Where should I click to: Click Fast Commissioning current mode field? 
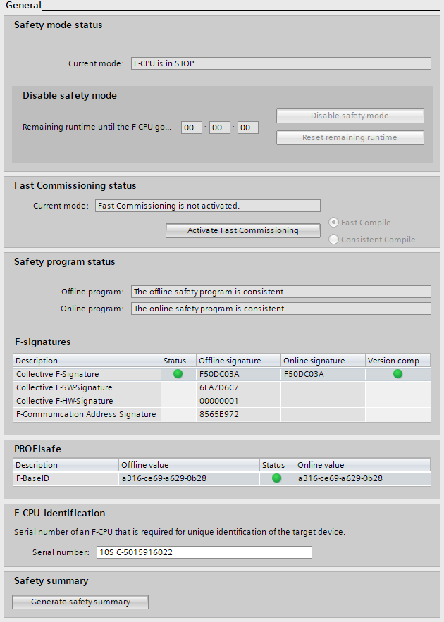click(x=207, y=206)
